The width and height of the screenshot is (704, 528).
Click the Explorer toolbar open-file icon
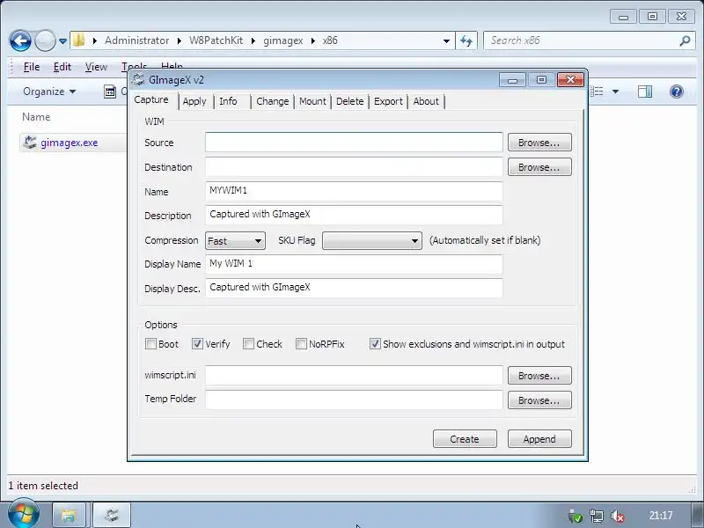pos(110,92)
